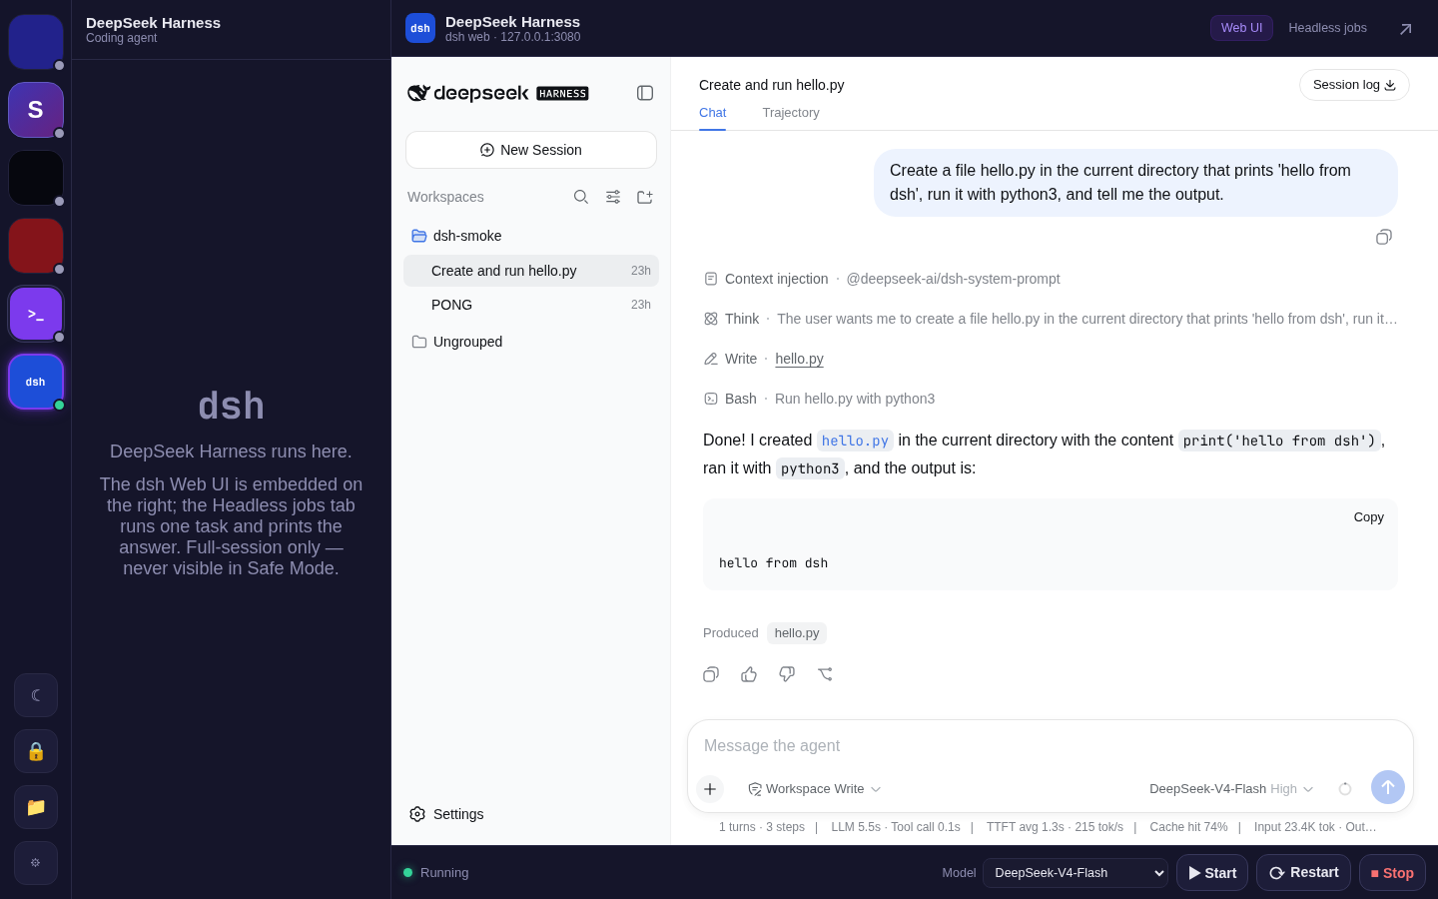Switch to the Web UI tab
Image resolution: width=1438 pixels, height=899 pixels.
[x=1241, y=28]
